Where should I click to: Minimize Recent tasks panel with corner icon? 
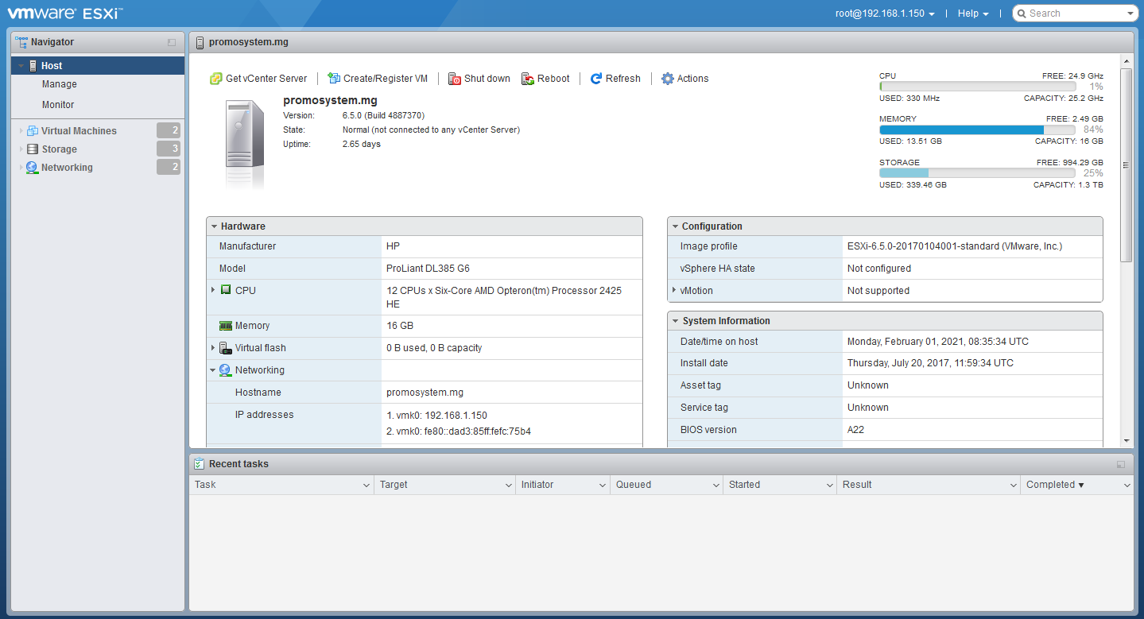pos(1121,465)
